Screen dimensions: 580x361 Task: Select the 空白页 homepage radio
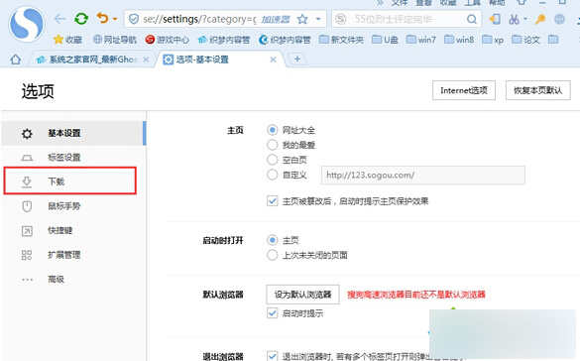(273, 160)
